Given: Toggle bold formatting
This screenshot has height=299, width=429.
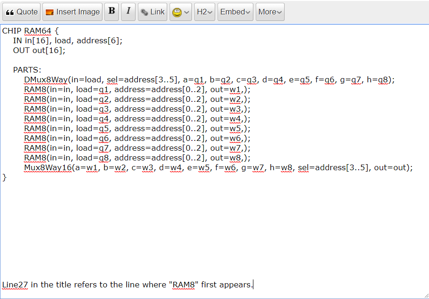Looking at the screenshot, I should (111, 12).
